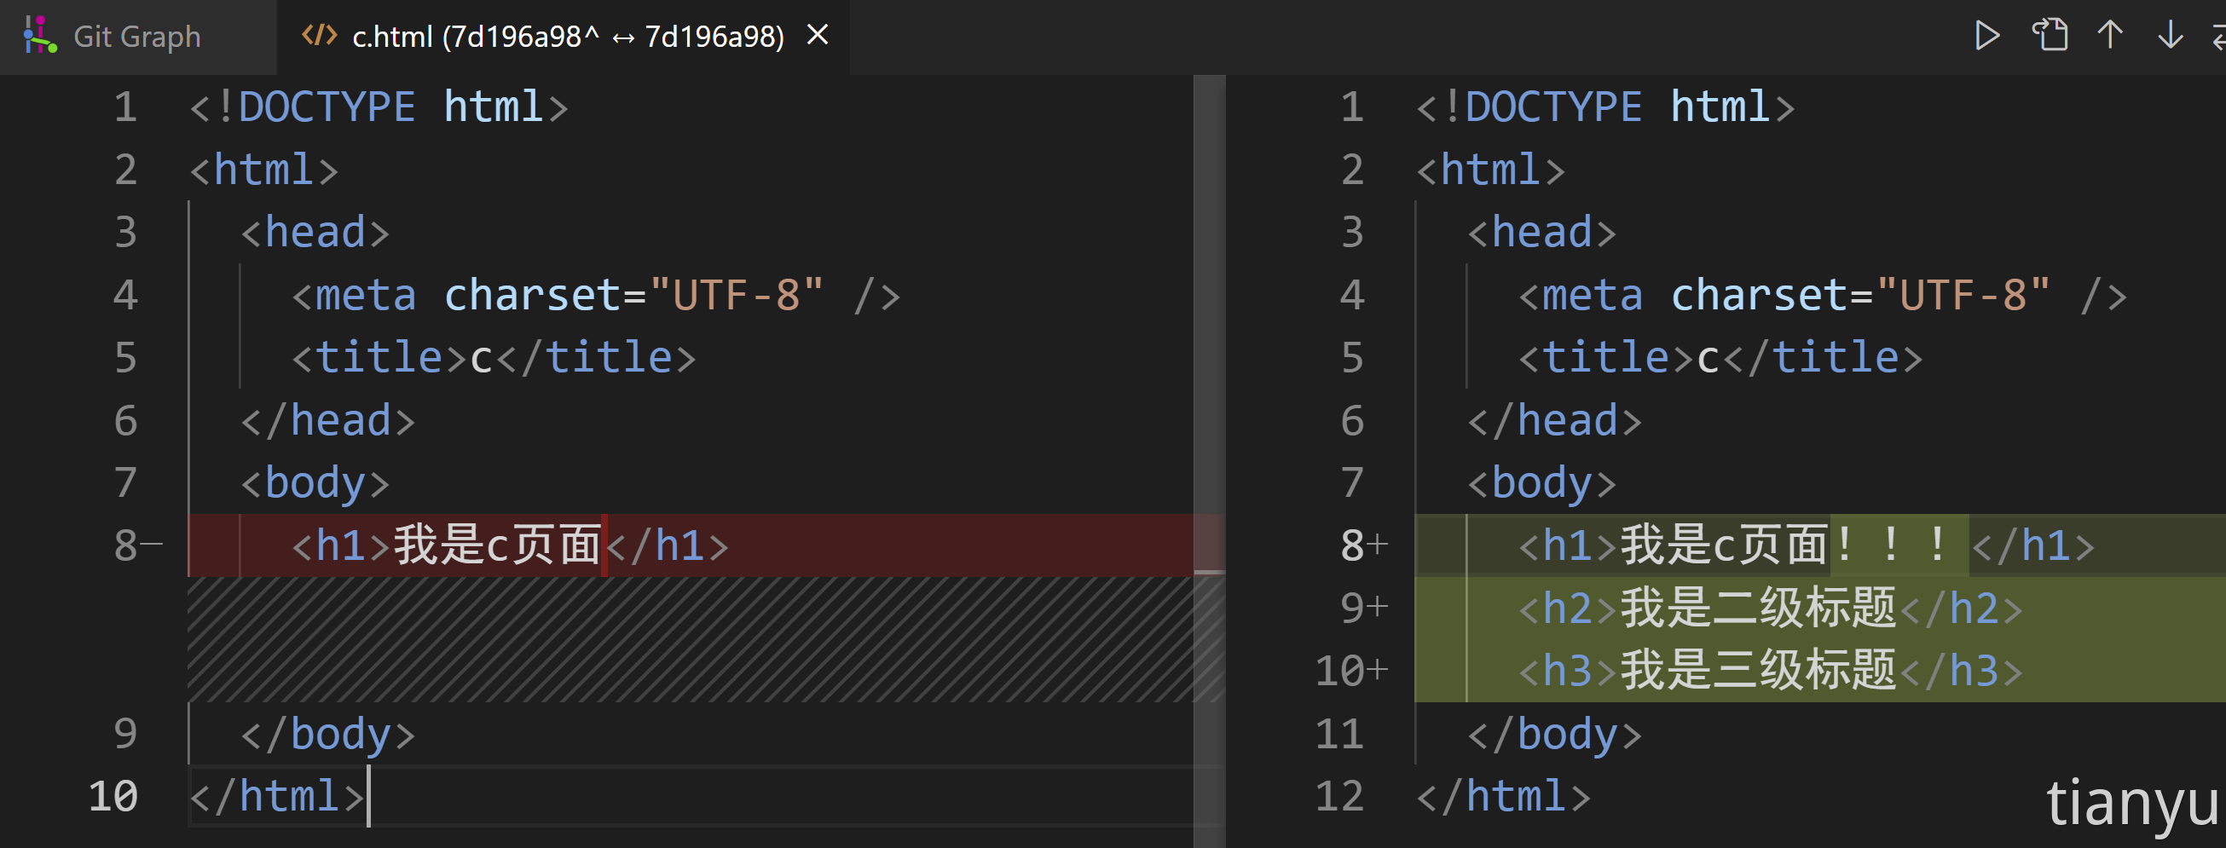Screen dimensions: 2226x848
Task: Click the </html> line in right pane
Action: pyautogui.click(x=1504, y=796)
